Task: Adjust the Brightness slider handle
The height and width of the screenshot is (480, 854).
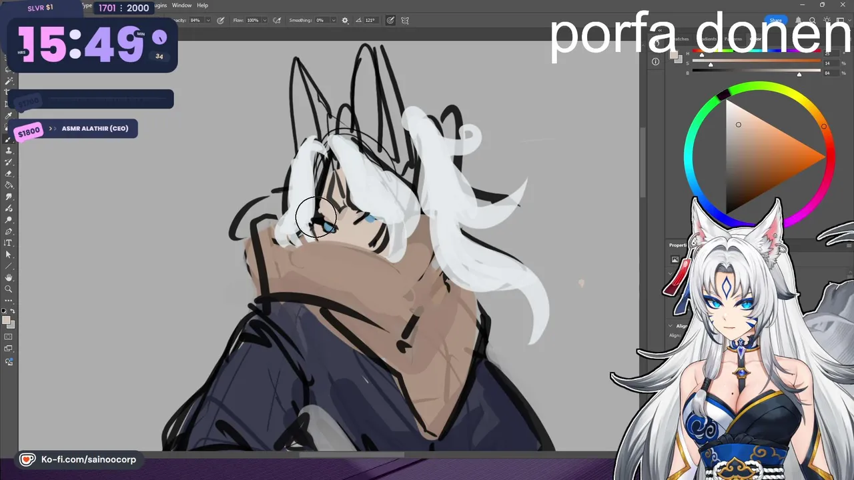Action: tap(799, 75)
